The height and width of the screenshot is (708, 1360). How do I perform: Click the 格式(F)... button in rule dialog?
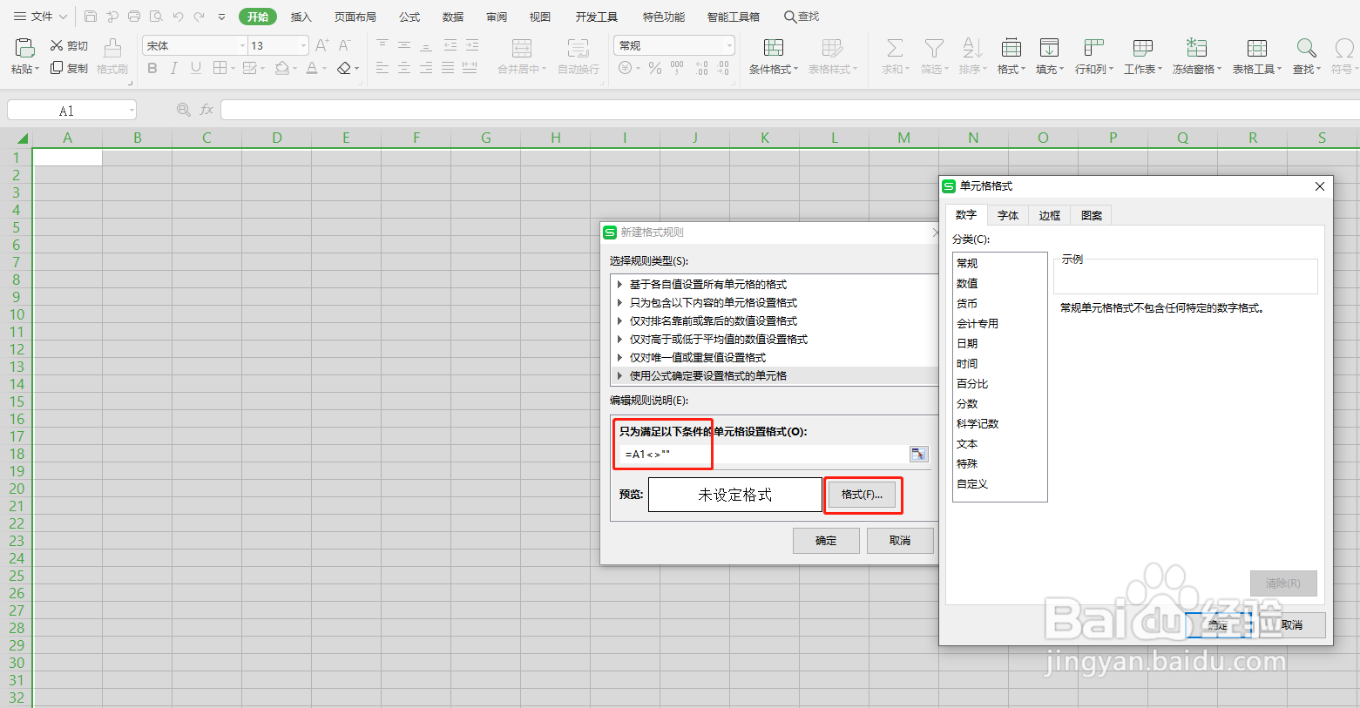(x=862, y=494)
